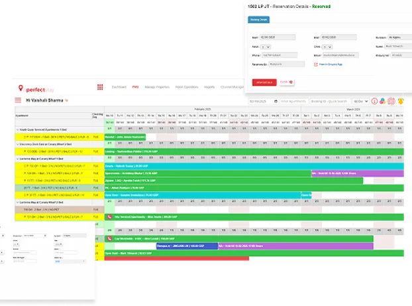
Task: Click phone icon on Situ Serviced Apartments booking
Action: (109, 217)
